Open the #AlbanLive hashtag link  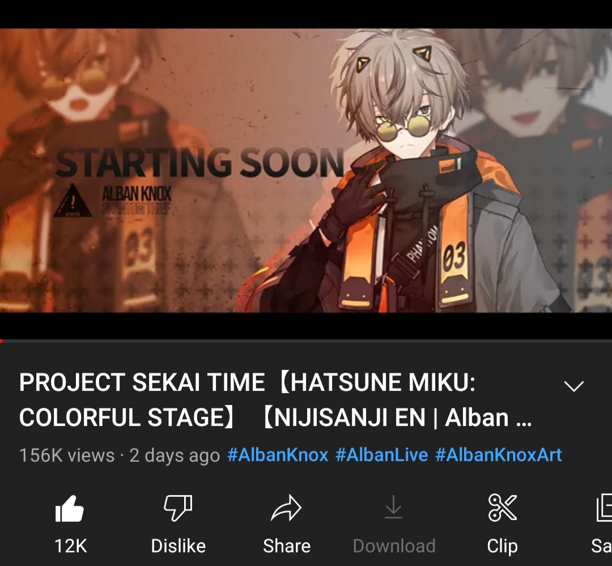[x=381, y=455]
